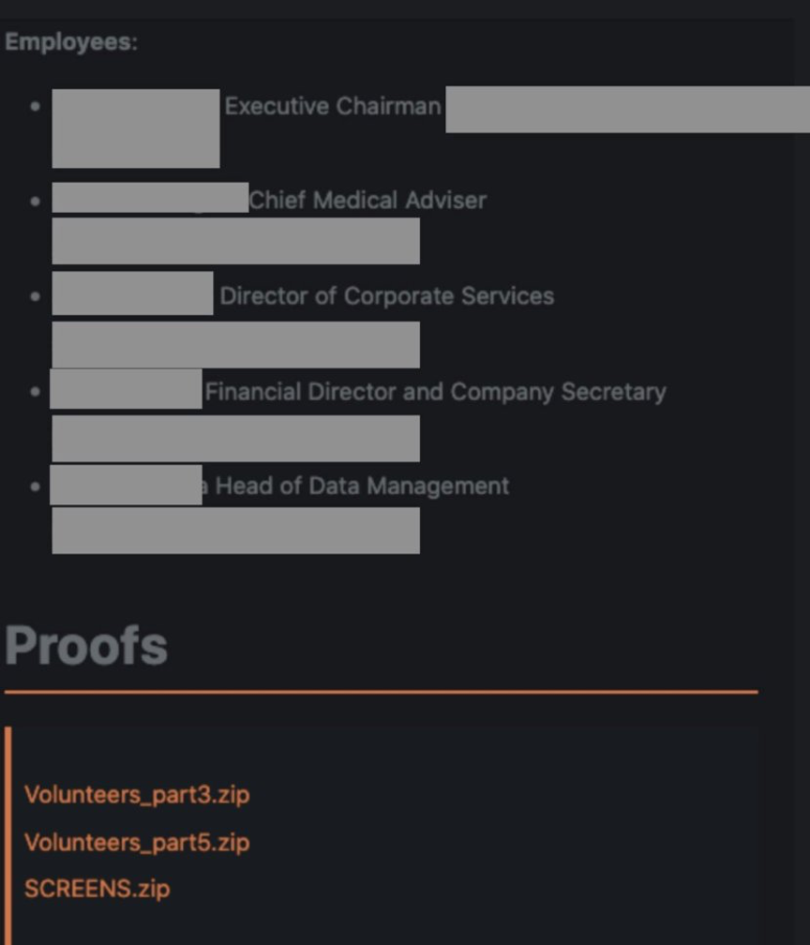Click the Proofs heading
This screenshot has width=810, height=945.
pyautogui.click(x=86, y=645)
